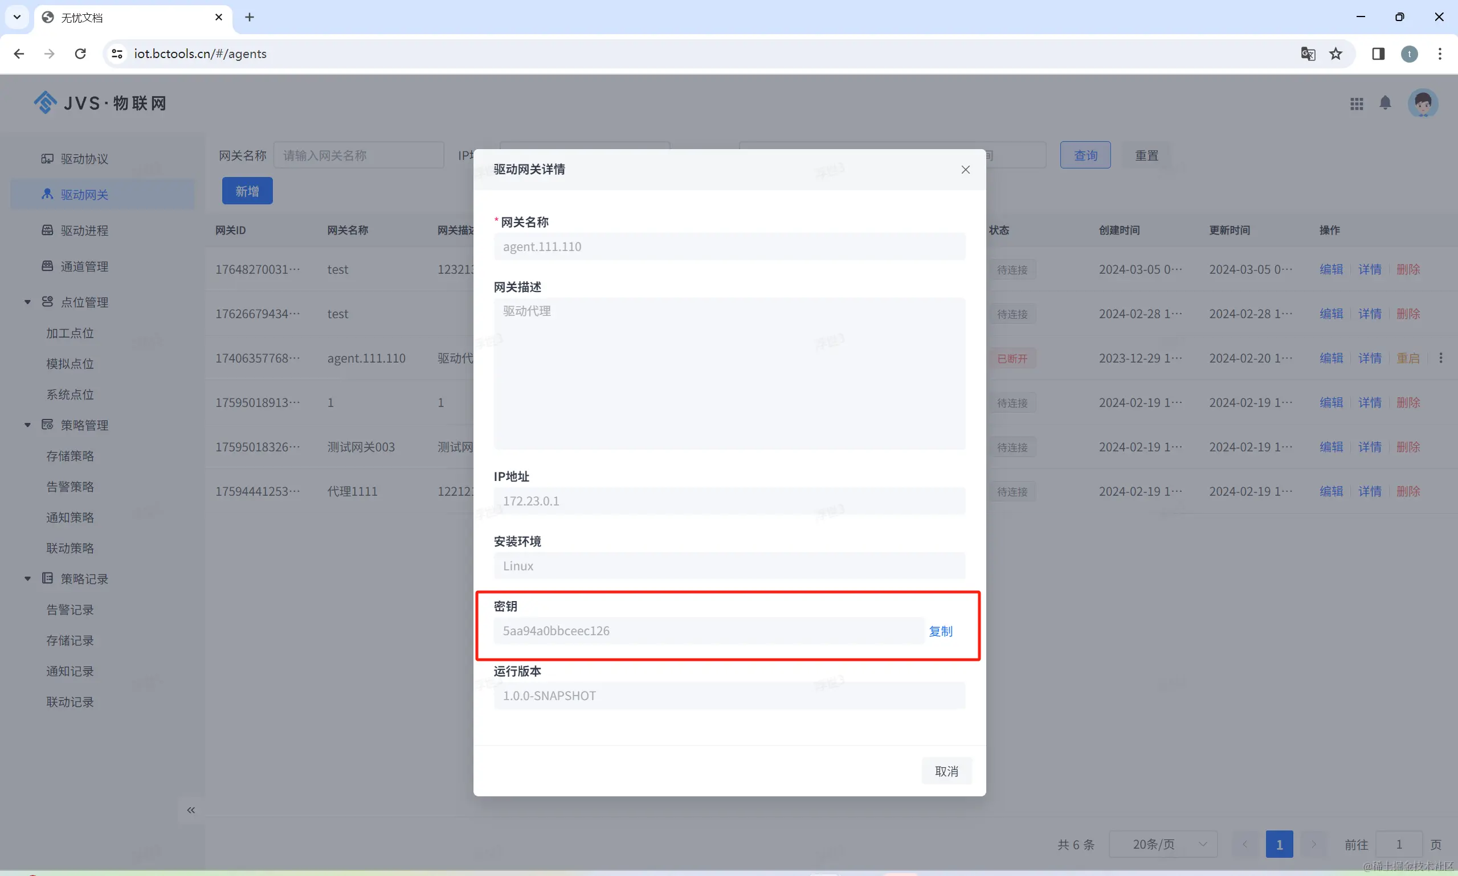
Task: Click the Google Translate icon in address bar
Action: [x=1308, y=54]
